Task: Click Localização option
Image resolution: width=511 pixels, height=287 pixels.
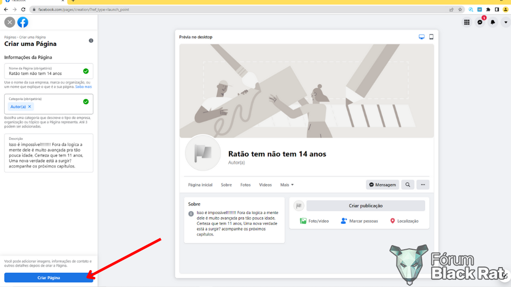Action: [x=404, y=221]
